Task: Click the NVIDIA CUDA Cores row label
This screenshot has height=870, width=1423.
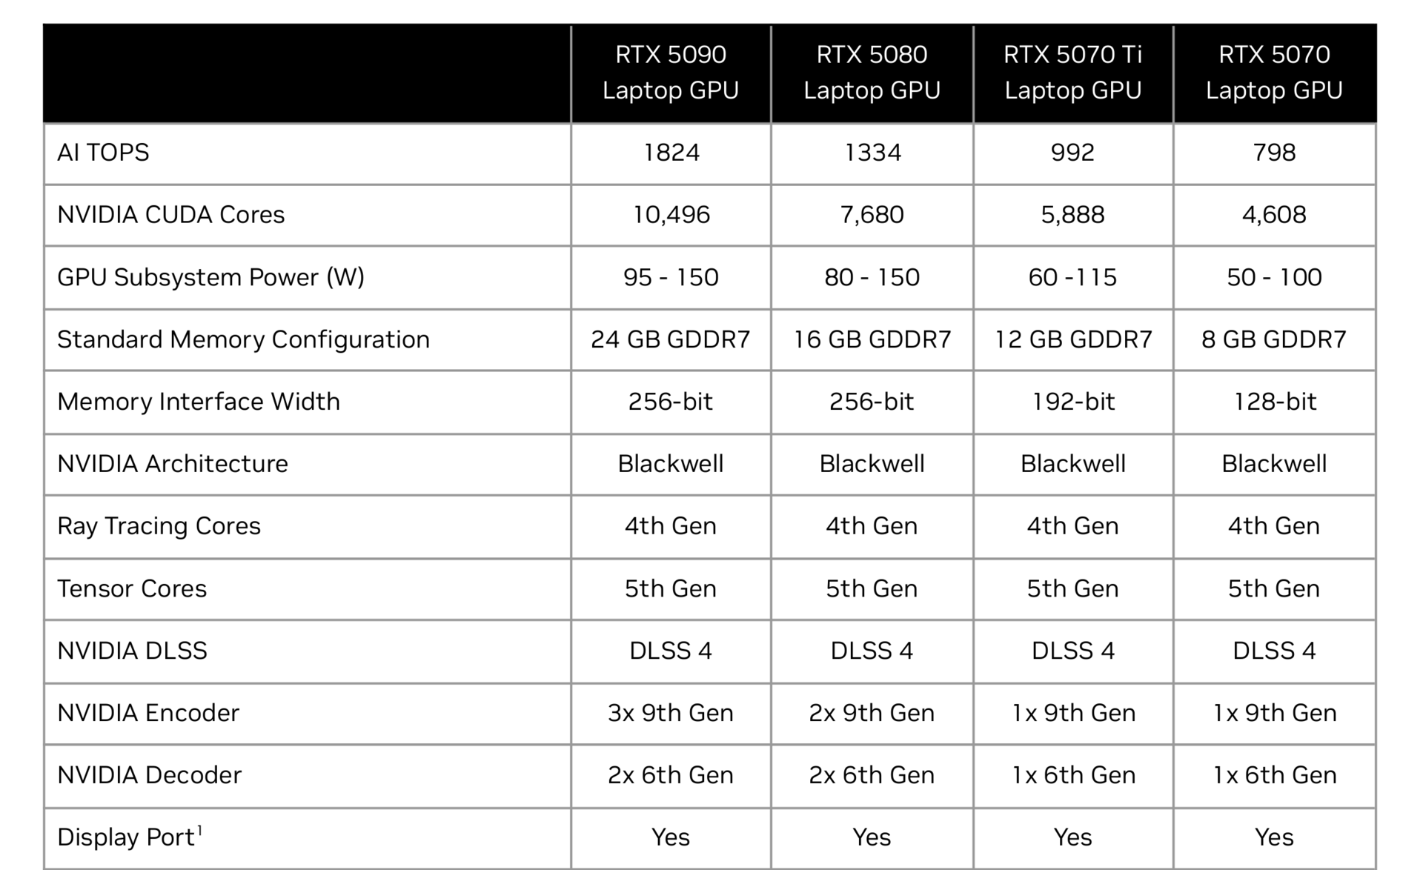Action: (170, 215)
